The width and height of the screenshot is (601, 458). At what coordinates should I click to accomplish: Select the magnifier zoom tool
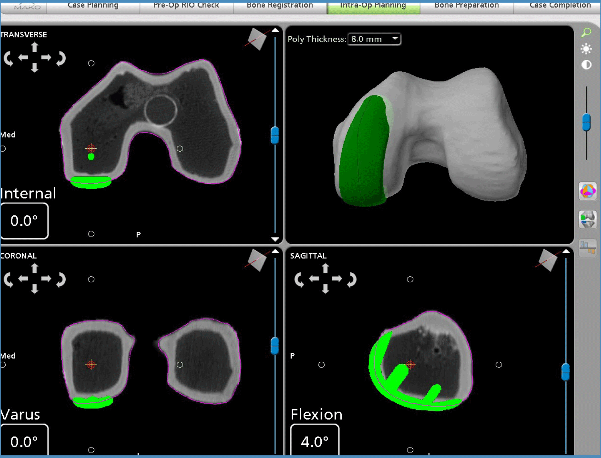(587, 32)
